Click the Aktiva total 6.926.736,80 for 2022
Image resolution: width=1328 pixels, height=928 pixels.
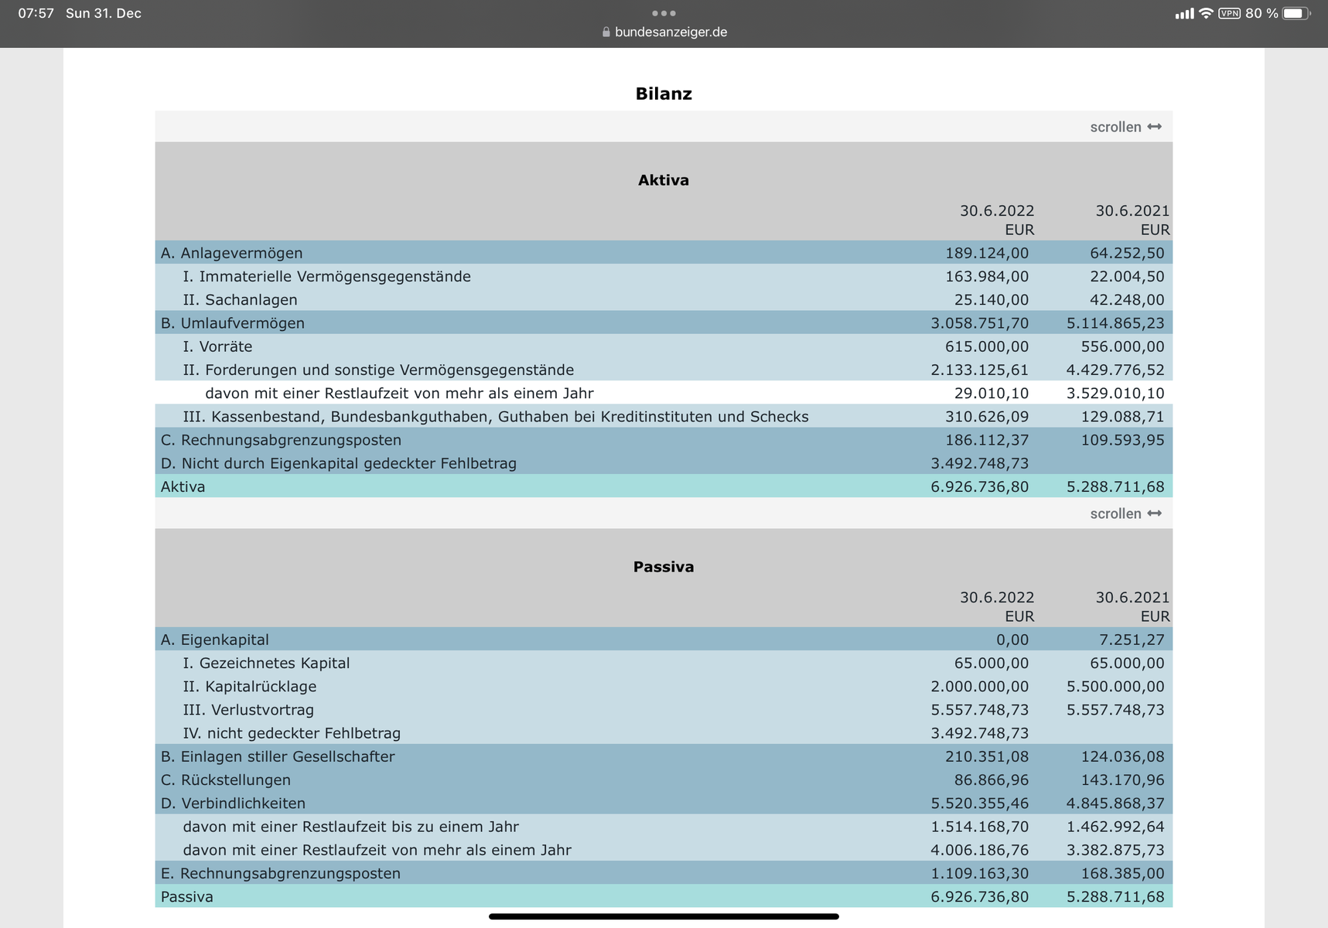(979, 486)
